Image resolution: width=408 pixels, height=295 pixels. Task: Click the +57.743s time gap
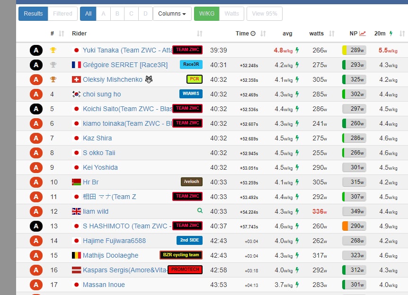click(x=249, y=227)
